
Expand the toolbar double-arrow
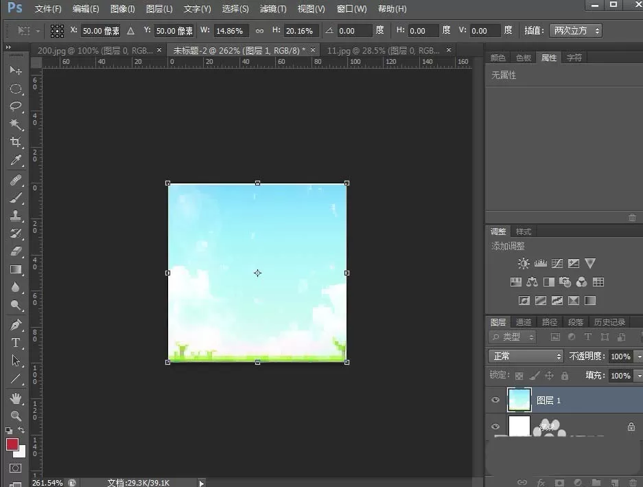[x=8, y=47]
